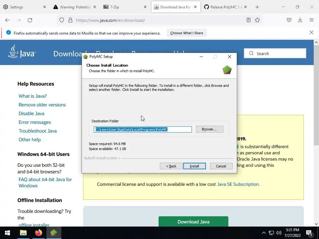Open Troubleshoot Java link
This screenshot has width=319, height=239.
click(x=37, y=131)
